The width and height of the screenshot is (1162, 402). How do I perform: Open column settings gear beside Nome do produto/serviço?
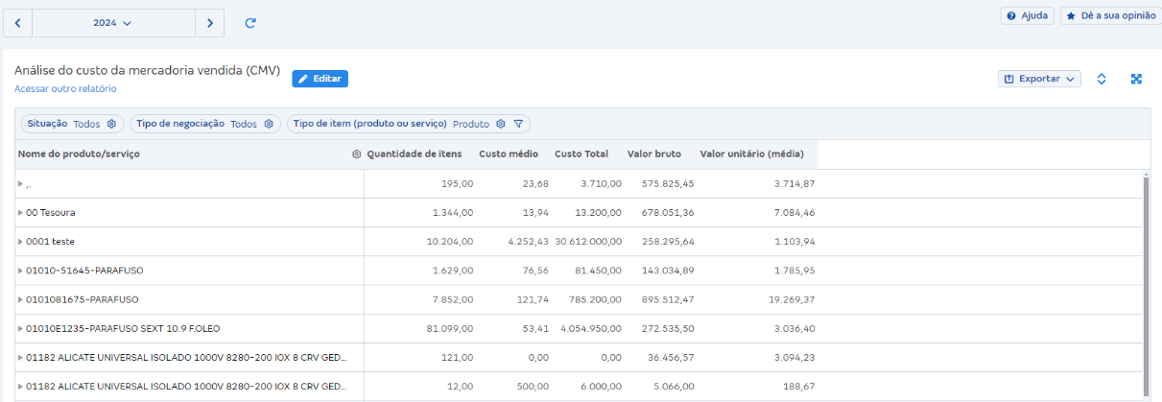pos(357,154)
